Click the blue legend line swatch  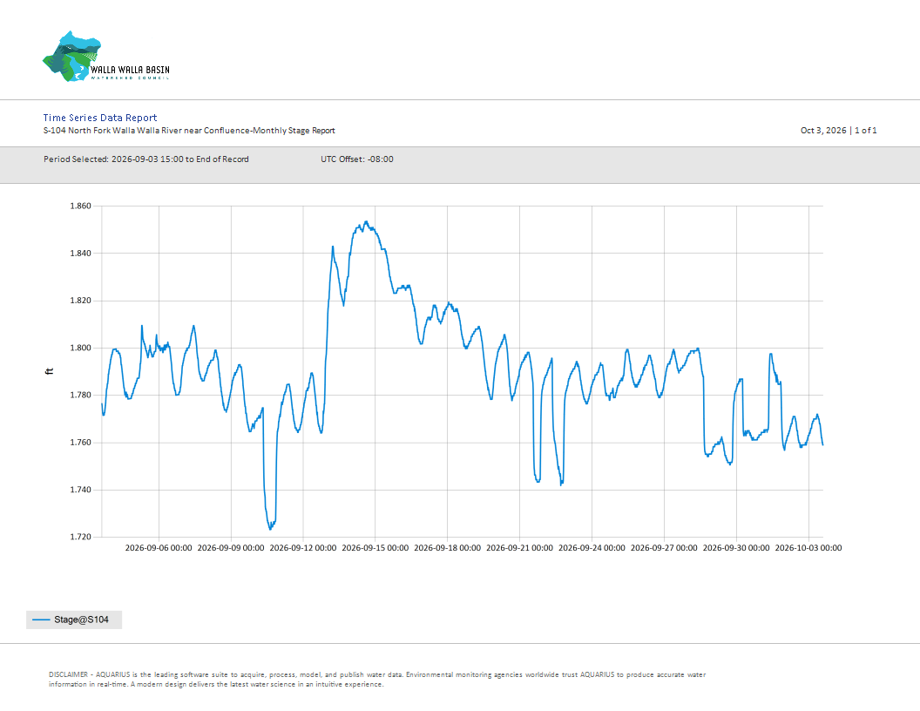coord(41,620)
